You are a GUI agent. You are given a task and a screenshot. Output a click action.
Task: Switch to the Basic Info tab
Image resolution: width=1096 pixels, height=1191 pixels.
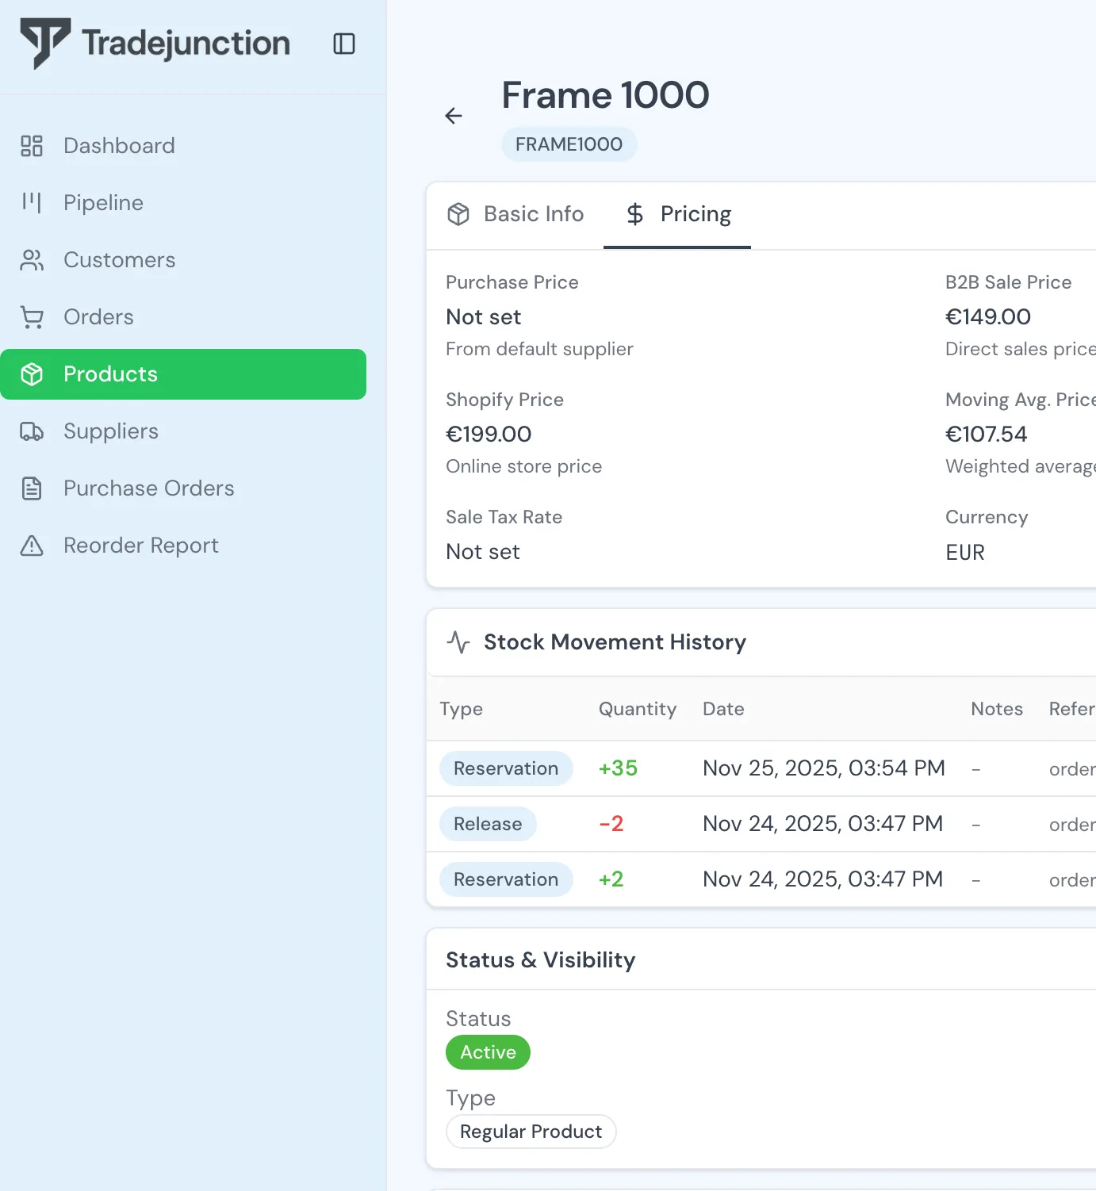[515, 215]
